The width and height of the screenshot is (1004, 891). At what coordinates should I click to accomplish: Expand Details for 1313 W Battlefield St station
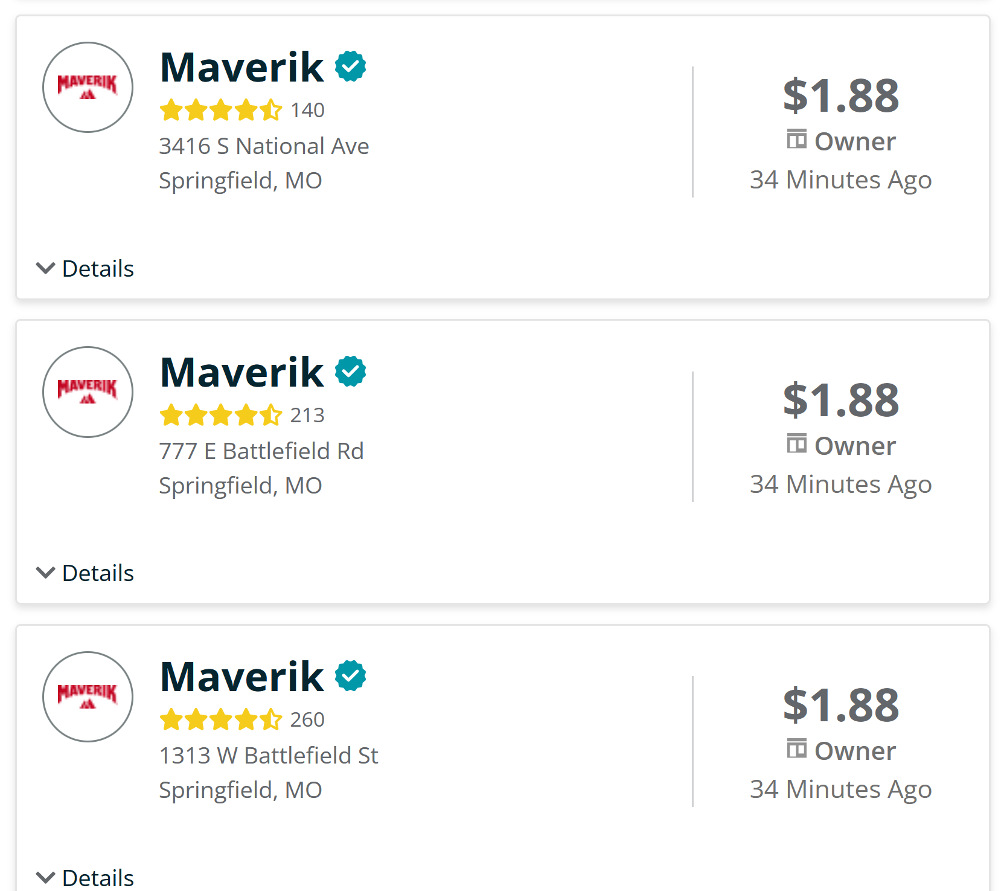coord(85,878)
